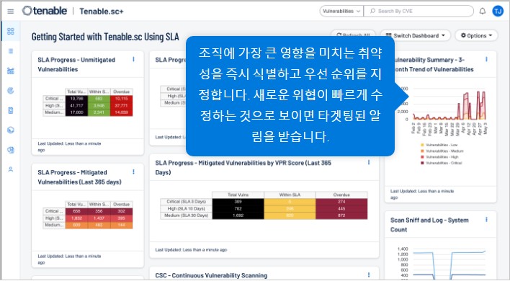Expand the Switch Dashboard dropdown

416,35
